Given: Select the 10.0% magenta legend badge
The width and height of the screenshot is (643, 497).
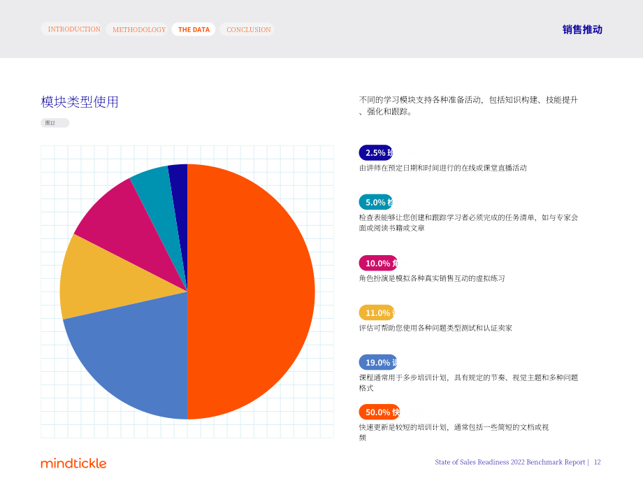Looking at the screenshot, I should [x=378, y=264].
